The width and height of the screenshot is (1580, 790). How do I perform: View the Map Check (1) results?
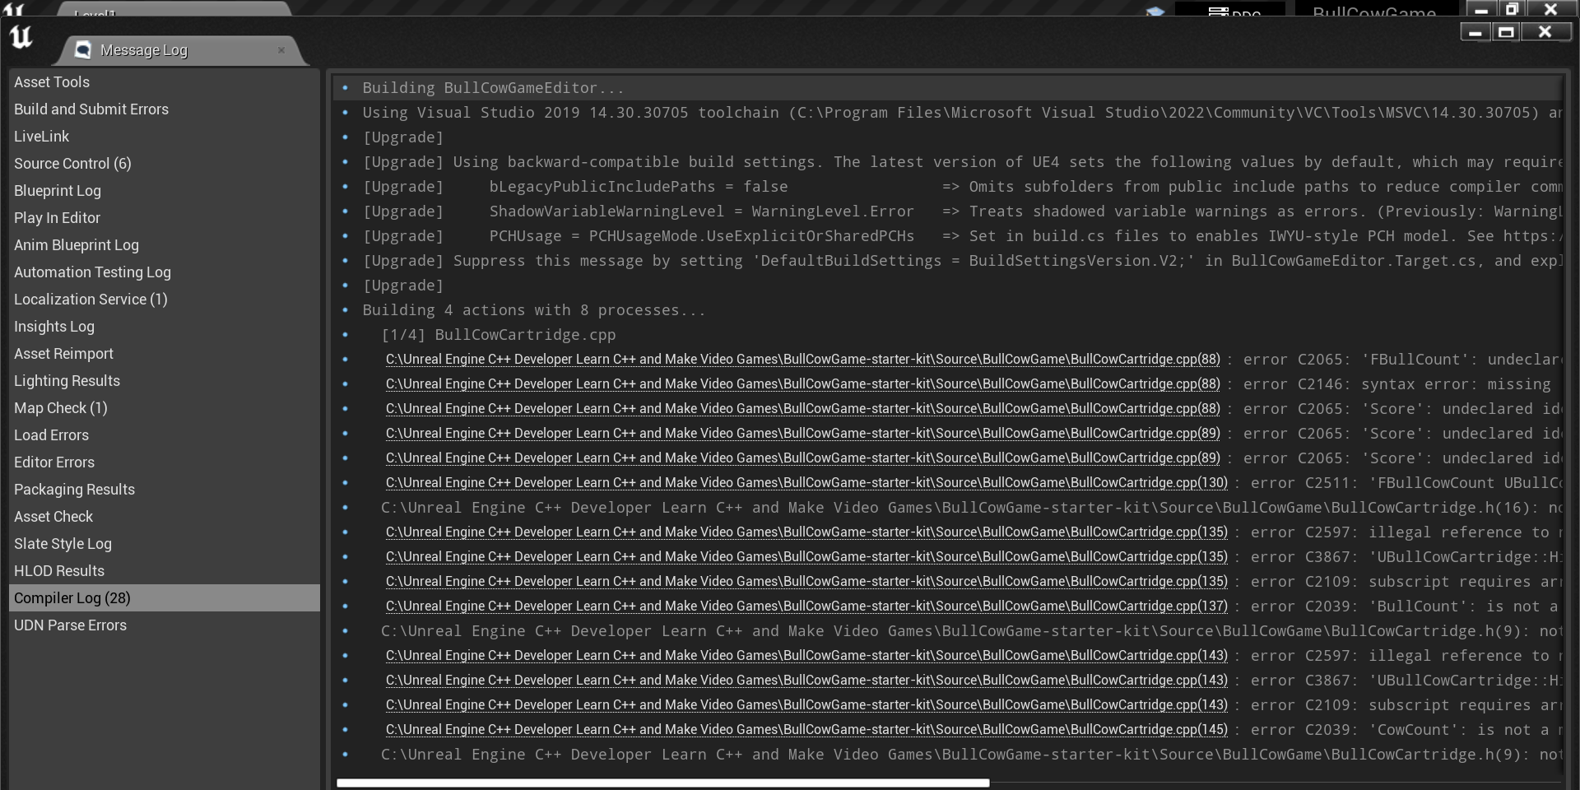[60, 408]
